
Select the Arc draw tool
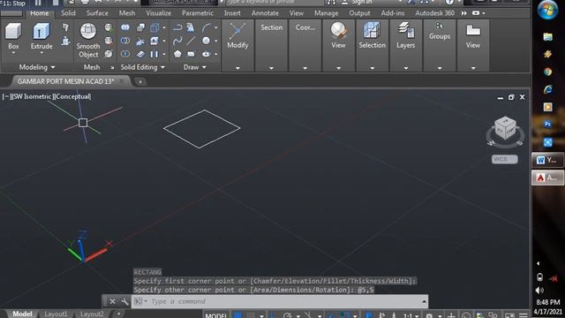pos(207,27)
